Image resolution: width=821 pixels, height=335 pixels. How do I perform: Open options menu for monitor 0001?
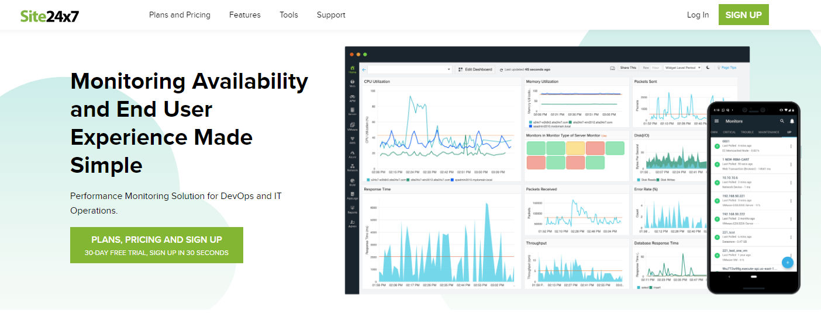[791, 146]
